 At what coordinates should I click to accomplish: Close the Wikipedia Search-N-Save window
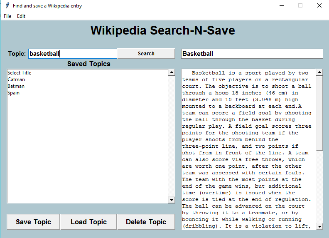click(319, 5)
